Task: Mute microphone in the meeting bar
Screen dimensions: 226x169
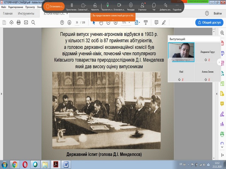Action: 107,6
